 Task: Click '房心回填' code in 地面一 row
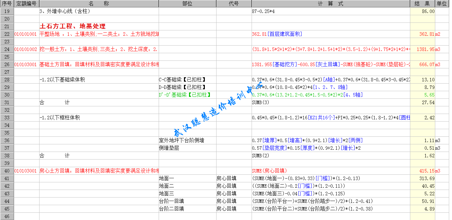click(234, 179)
